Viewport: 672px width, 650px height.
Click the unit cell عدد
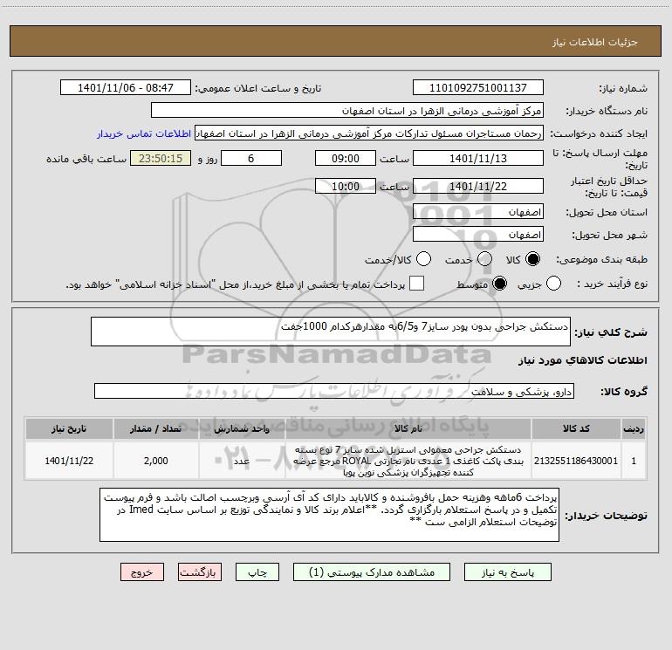click(x=242, y=461)
